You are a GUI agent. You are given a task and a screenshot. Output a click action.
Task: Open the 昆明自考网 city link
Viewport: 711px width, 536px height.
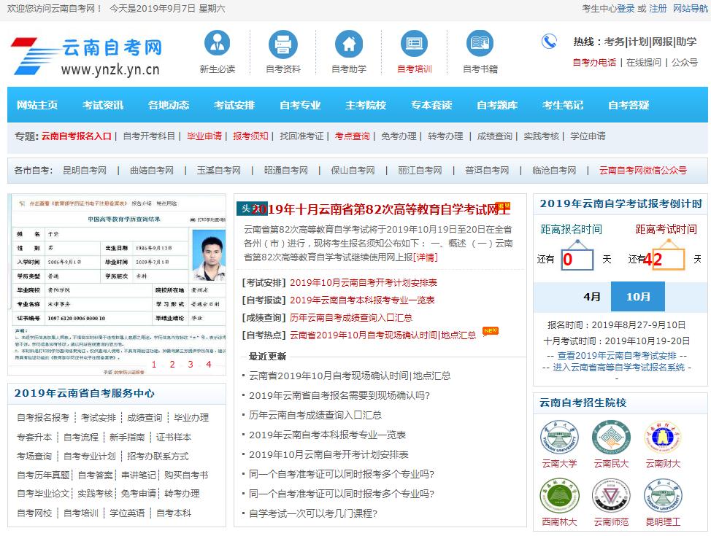[85, 171]
